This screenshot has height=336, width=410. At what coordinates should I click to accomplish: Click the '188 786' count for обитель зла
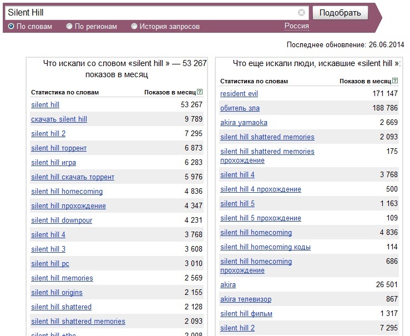click(x=385, y=108)
